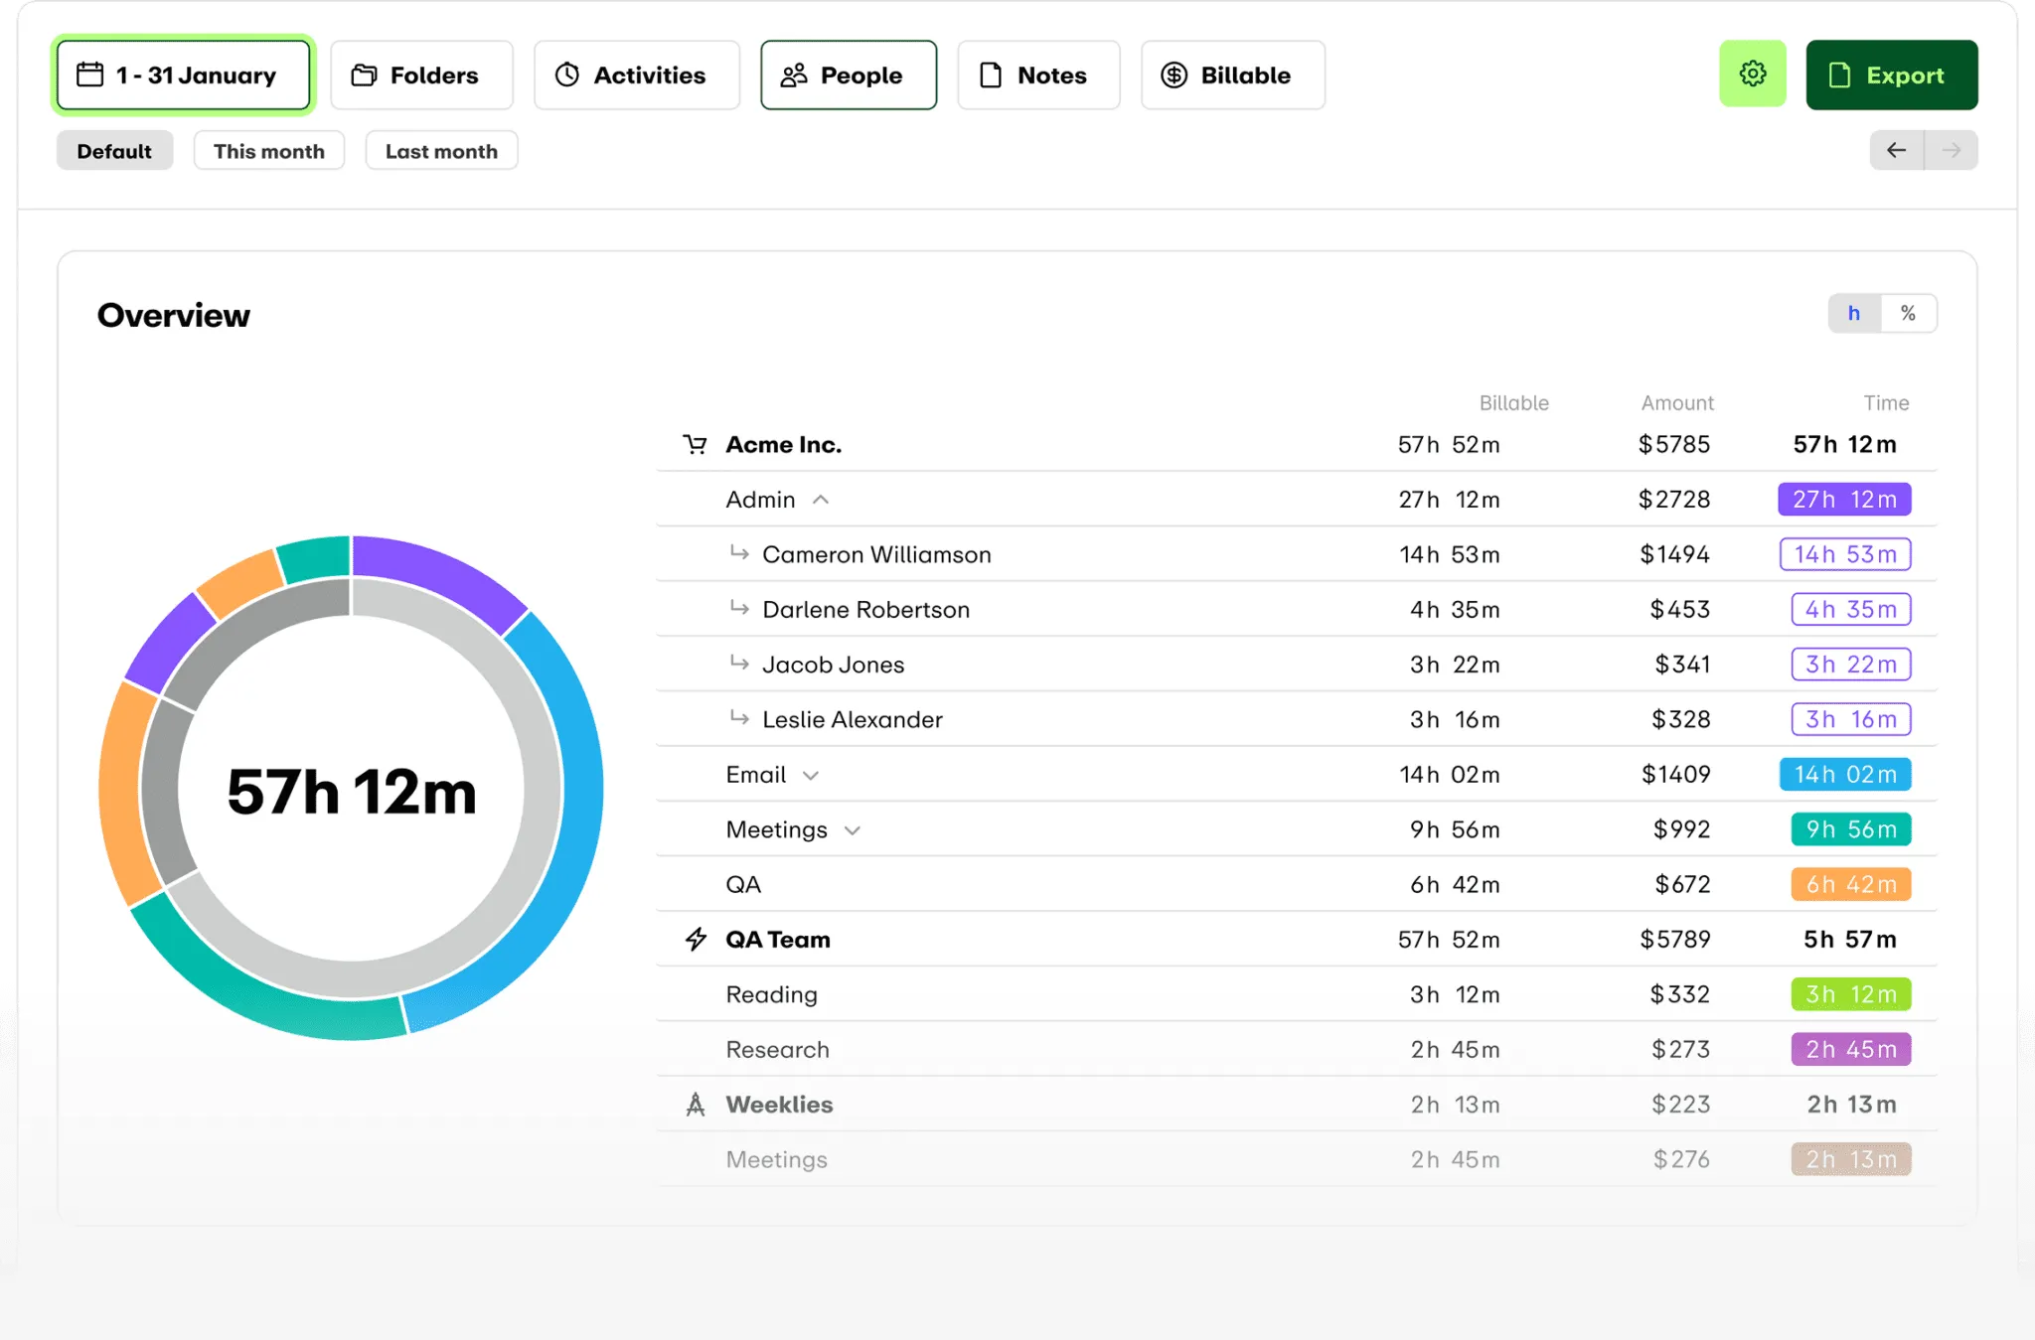Click the Export button
This screenshot has height=1340, width=2035.
coord(1890,74)
